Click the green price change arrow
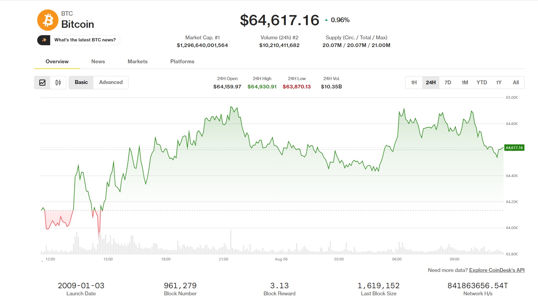This screenshot has width=538, height=303. 326,20
